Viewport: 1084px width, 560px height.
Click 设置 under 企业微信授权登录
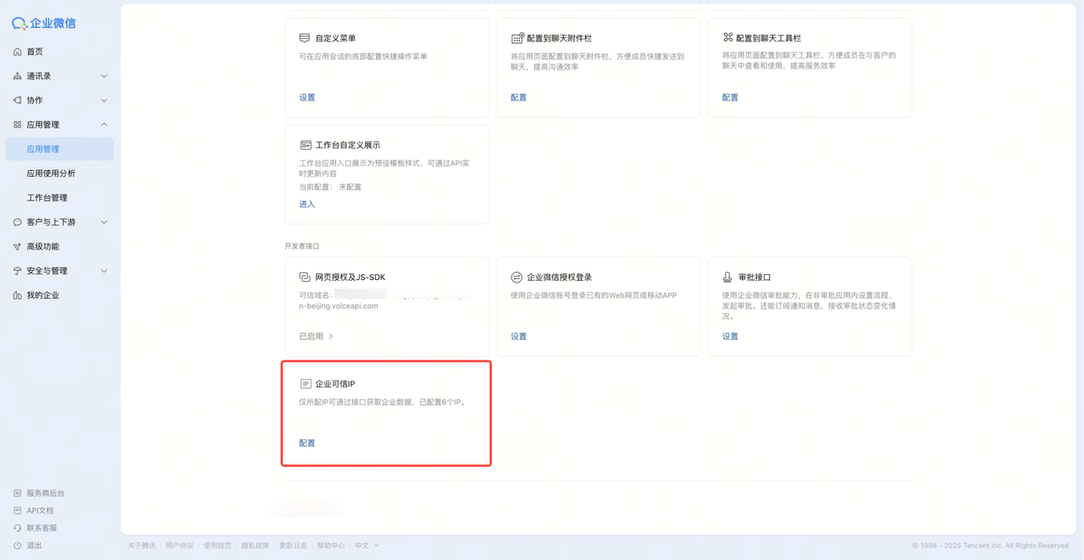[x=518, y=337]
